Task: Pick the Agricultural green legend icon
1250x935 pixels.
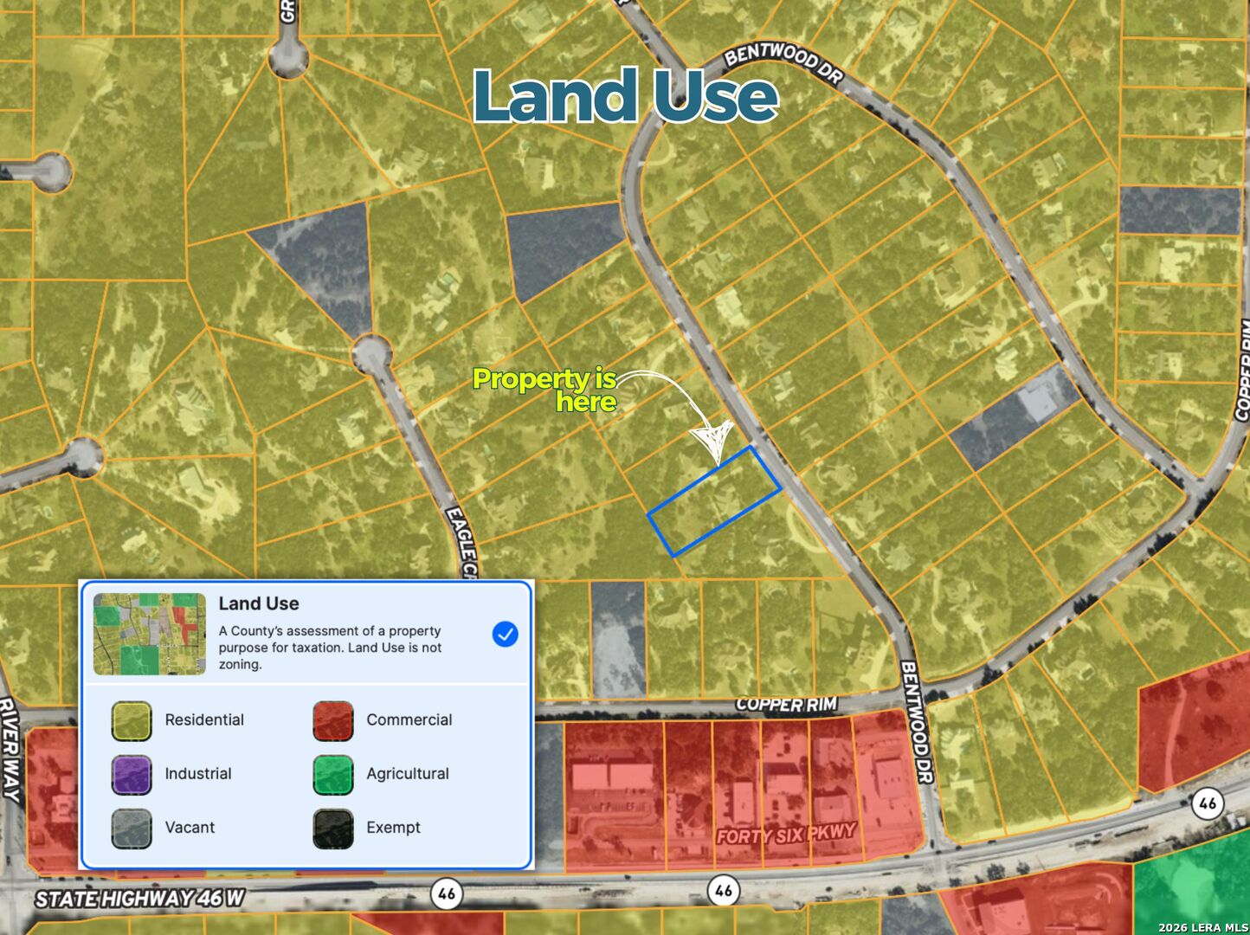Action: [332, 774]
